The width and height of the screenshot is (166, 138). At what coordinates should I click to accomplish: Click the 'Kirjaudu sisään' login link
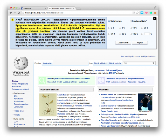tap(149, 56)
